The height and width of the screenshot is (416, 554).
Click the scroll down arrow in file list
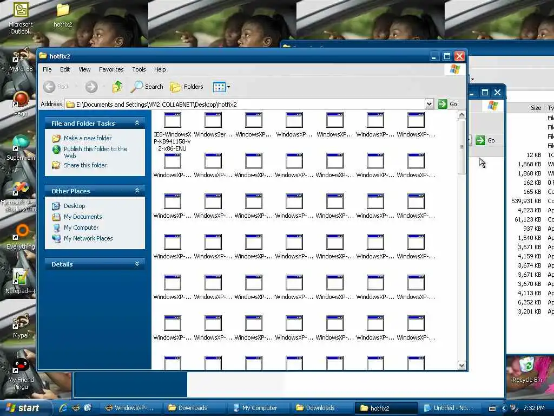click(x=461, y=366)
